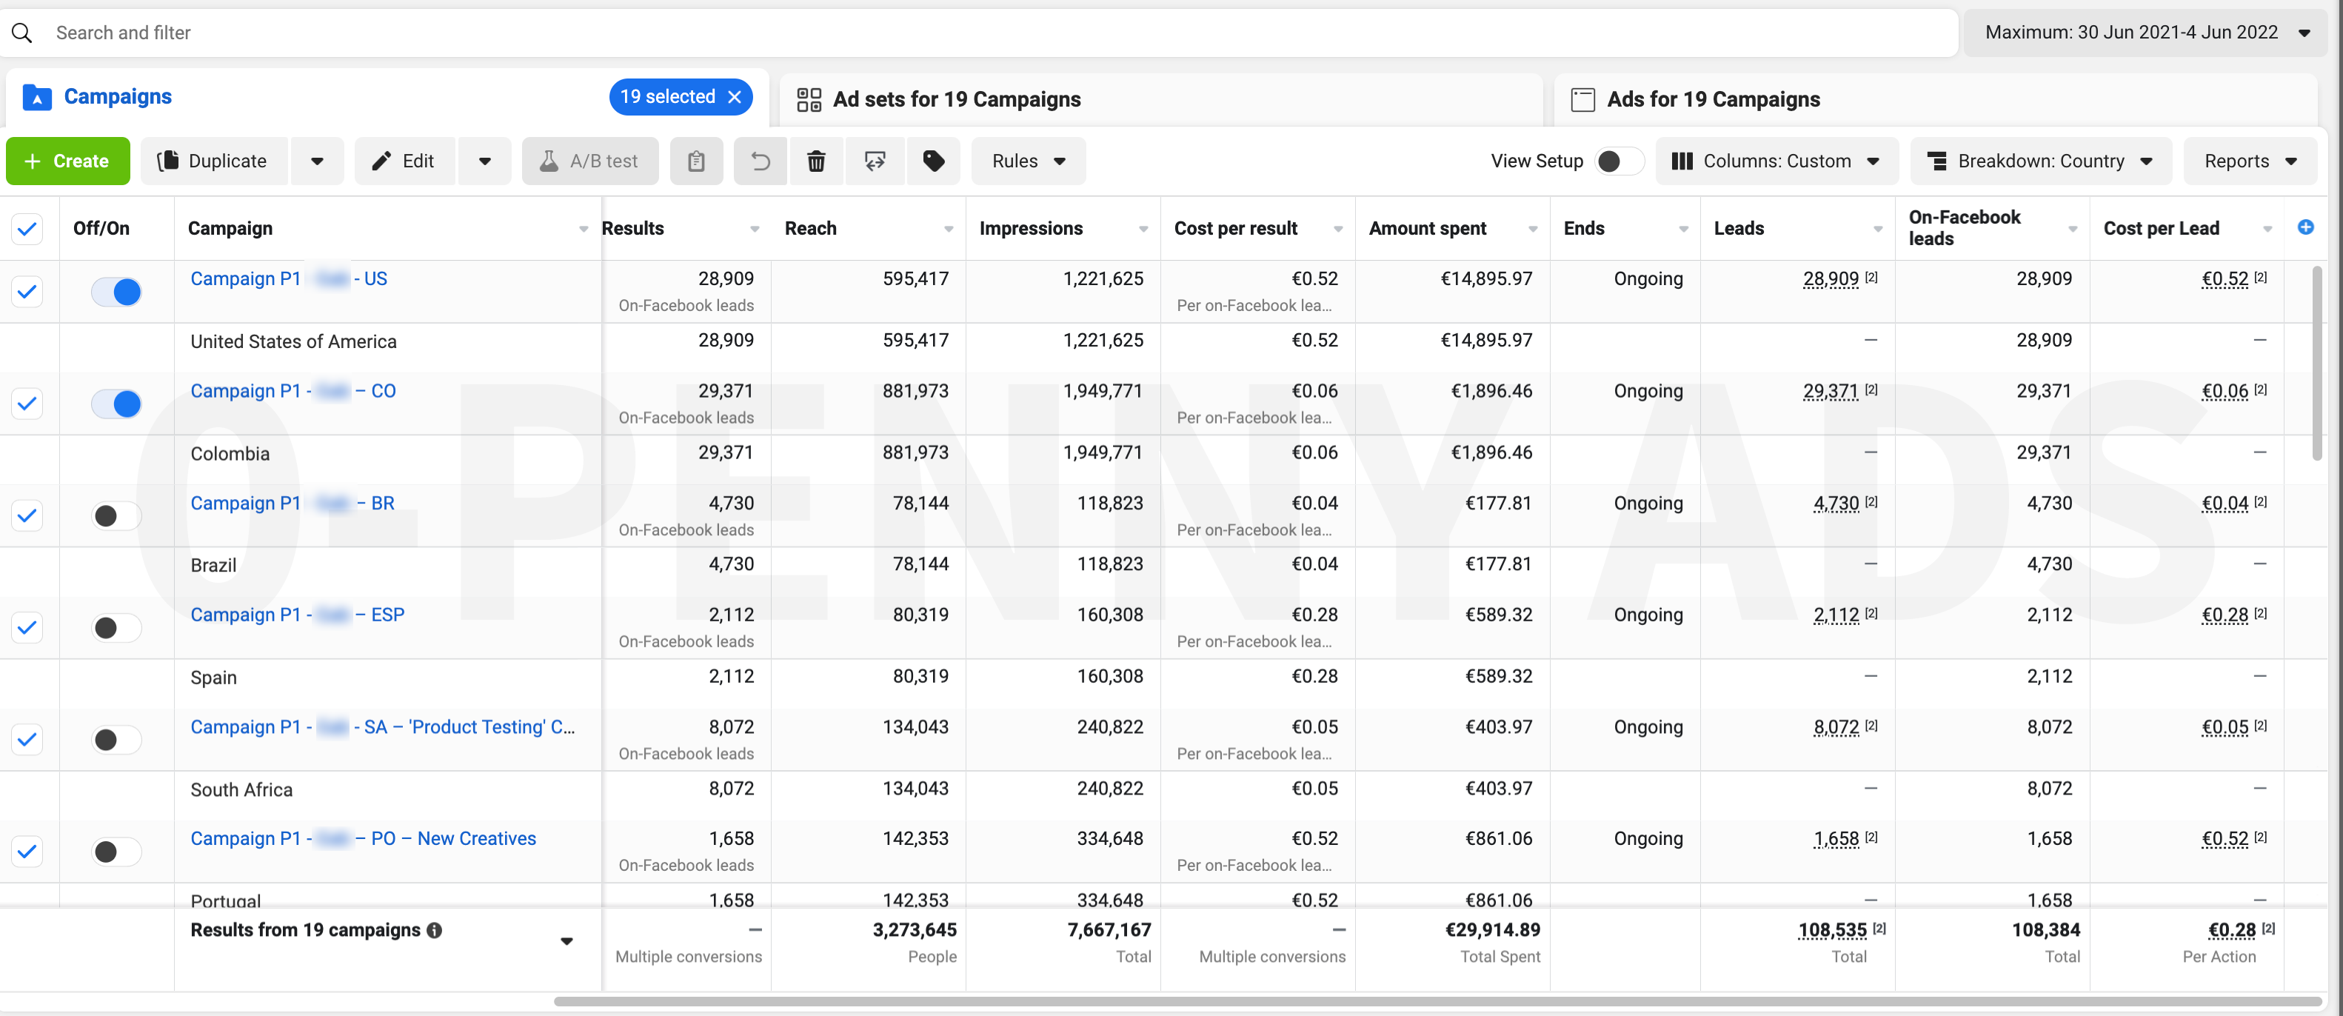Image resolution: width=2343 pixels, height=1016 pixels.
Task: Uncheck the Campaign P1 ESP checkbox
Action: (x=27, y=626)
